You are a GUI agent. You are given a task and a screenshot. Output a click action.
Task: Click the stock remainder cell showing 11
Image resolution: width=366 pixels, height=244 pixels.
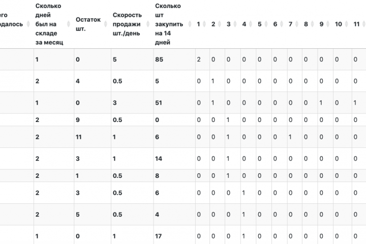pos(79,137)
